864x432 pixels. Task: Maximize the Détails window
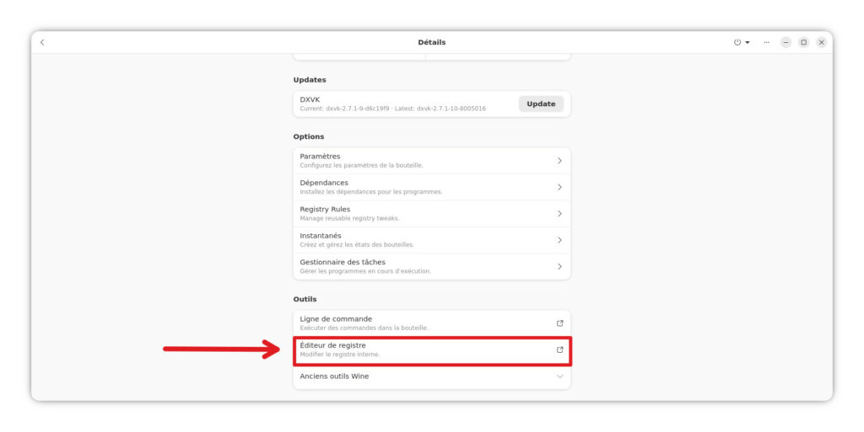tap(803, 42)
